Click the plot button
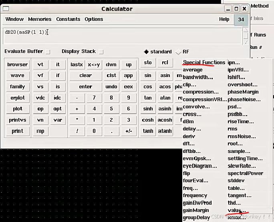Screen dimensions: 274x222 coord(18,109)
